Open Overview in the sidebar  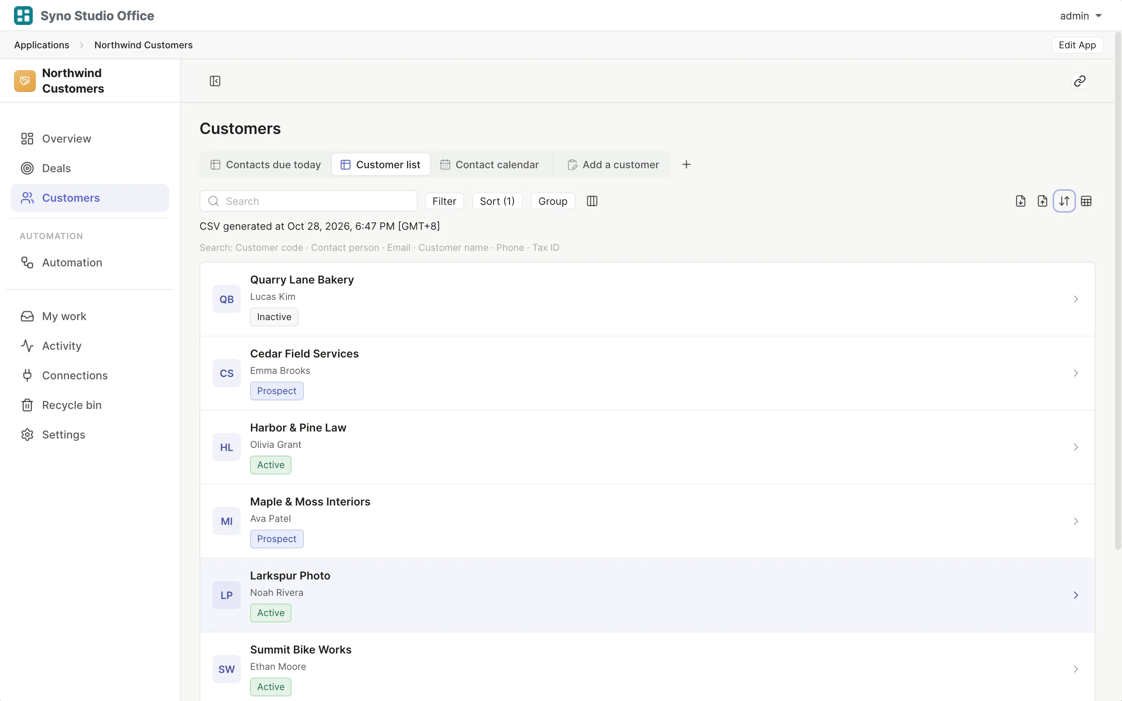click(x=90, y=139)
